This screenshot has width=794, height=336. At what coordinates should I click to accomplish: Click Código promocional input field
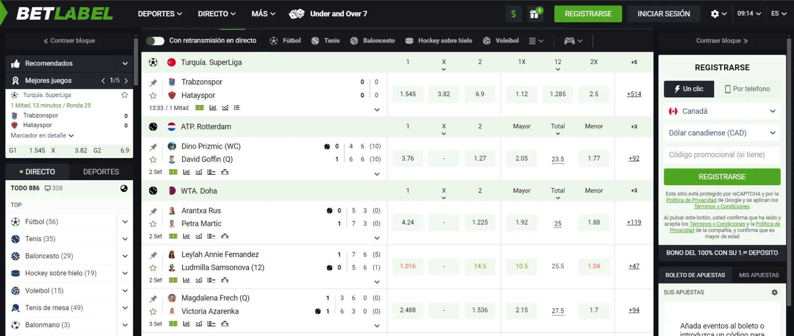click(x=722, y=155)
